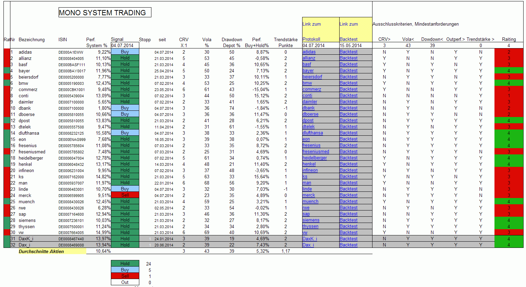Select ISIN cell "DE000A1EWW" for adidas
The height and width of the screenshot is (287, 526).
[x=71, y=52]
